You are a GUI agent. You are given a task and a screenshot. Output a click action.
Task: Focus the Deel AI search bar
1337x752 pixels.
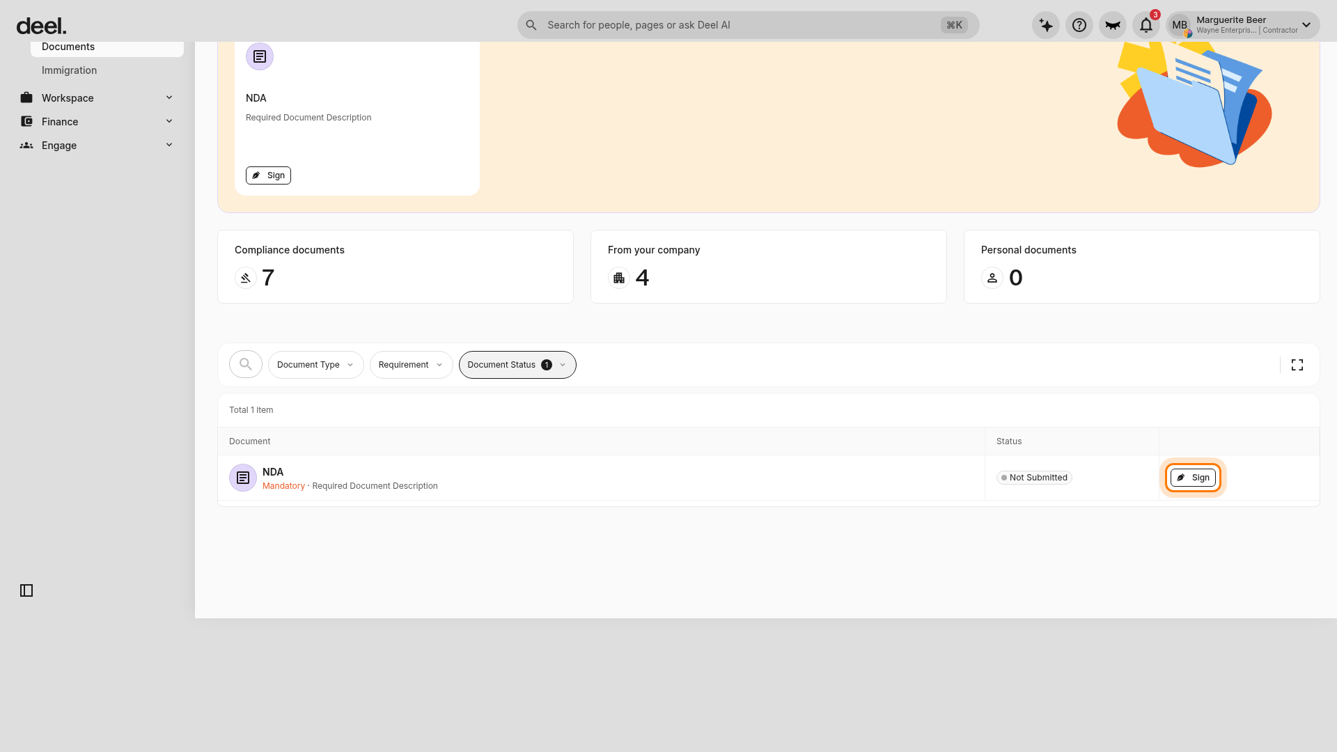point(748,25)
